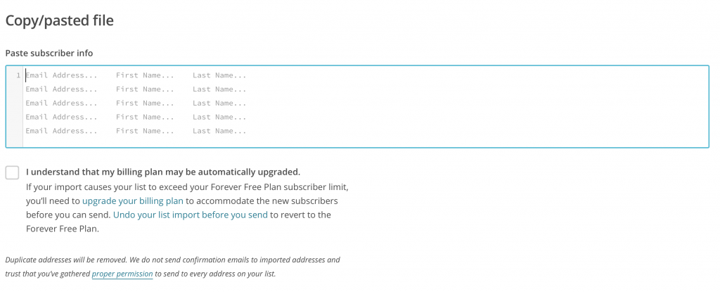The width and height of the screenshot is (720, 292).
Task: Click fourth line's Email Address placeholder
Action: pos(61,117)
